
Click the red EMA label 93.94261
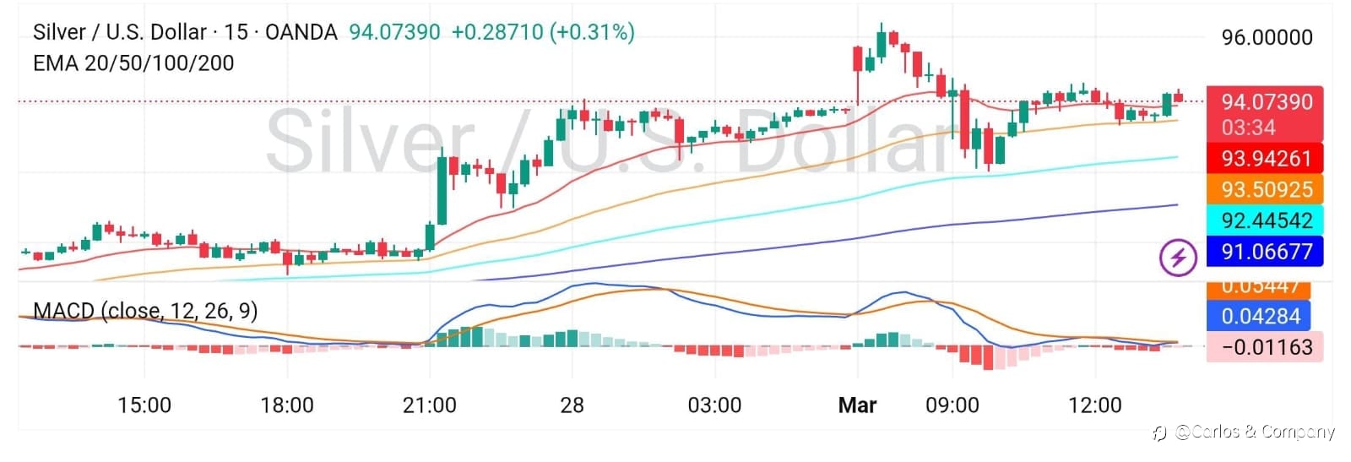click(1266, 159)
